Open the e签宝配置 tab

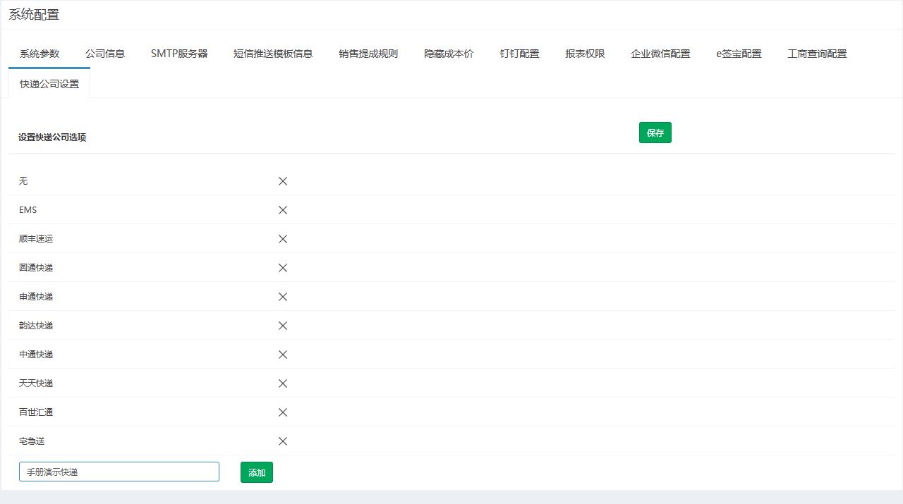739,54
